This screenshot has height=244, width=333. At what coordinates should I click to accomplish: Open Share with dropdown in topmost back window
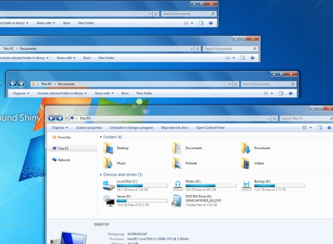click(x=46, y=23)
